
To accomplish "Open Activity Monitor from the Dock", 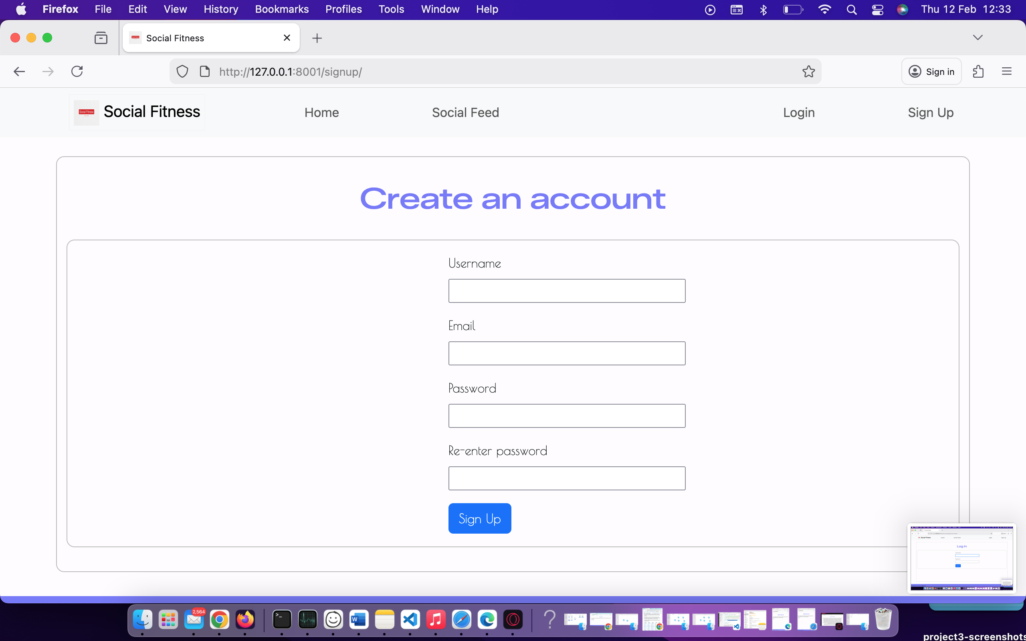I will pos(307,619).
